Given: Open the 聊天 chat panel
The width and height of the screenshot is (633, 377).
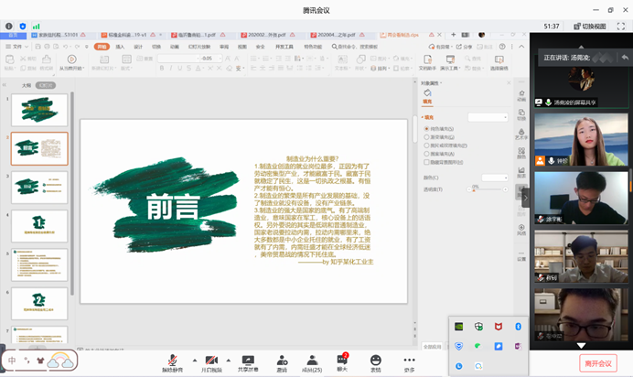Looking at the screenshot, I should point(342,361).
